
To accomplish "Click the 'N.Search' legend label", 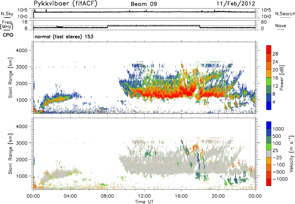I will (x=285, y=14).
